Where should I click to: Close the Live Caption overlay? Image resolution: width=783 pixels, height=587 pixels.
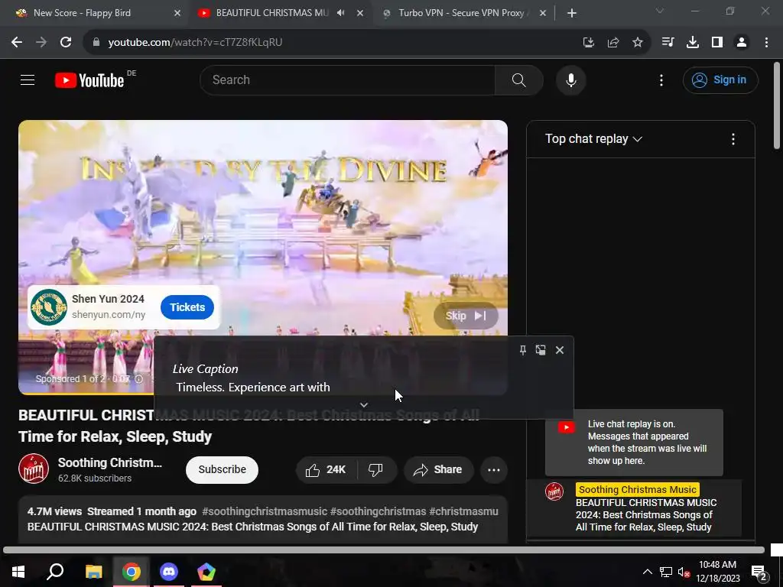click(560, 350)
